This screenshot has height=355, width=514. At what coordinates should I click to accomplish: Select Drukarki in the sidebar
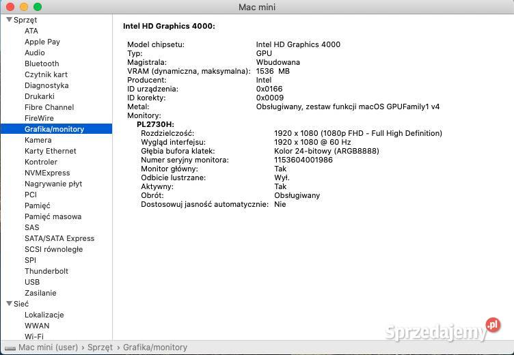[x=40, y=96]
